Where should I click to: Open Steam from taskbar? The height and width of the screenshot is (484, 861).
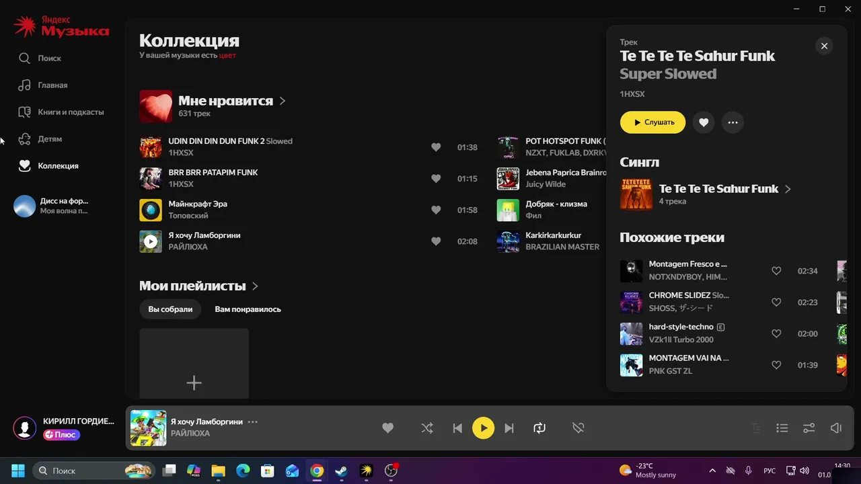pos(342,471)
